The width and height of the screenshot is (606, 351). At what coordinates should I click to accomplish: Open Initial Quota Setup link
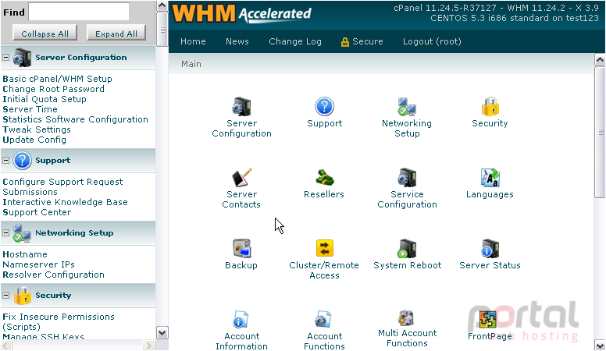45,99
